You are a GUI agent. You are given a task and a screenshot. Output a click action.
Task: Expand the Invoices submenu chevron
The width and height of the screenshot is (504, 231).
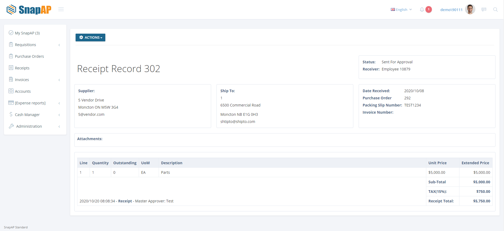[59, 80]
